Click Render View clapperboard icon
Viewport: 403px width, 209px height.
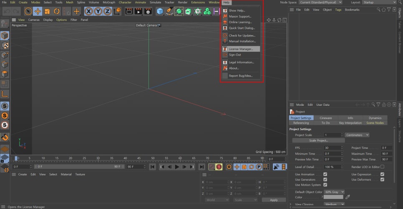coord(129,11)
